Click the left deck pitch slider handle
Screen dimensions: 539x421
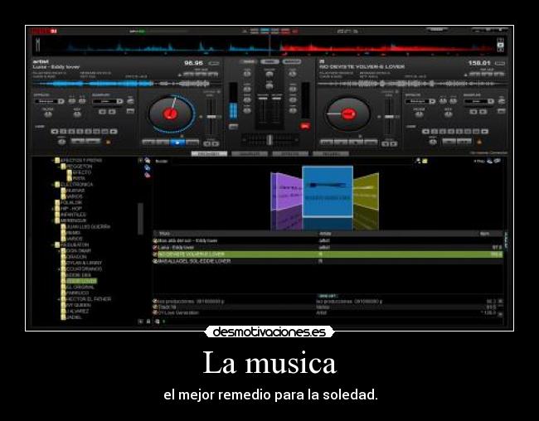[211, 117]
